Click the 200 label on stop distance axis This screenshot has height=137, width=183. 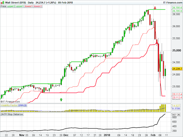[174, 131]
